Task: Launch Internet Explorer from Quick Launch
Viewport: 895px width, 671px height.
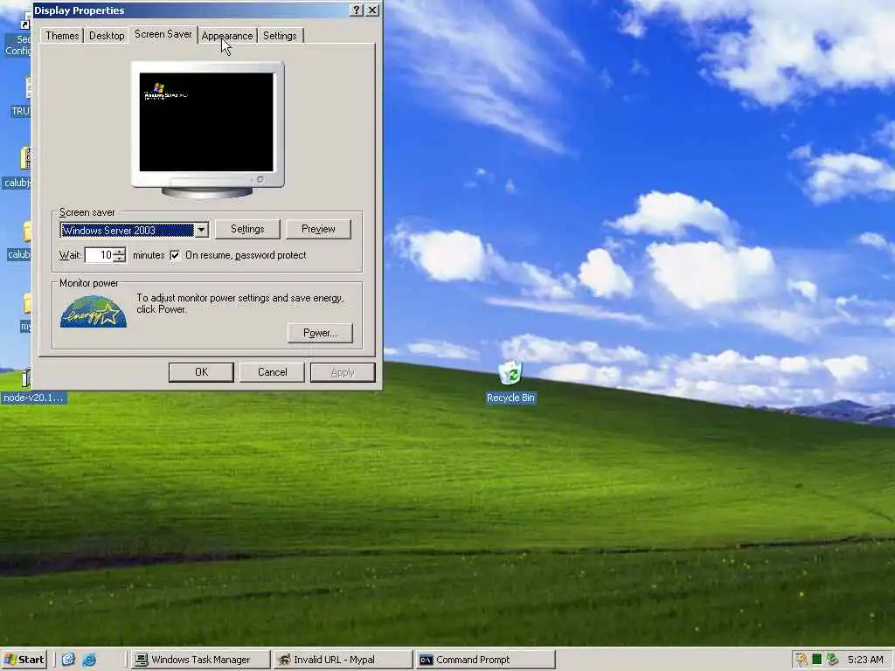Action: tap(90, 660)
